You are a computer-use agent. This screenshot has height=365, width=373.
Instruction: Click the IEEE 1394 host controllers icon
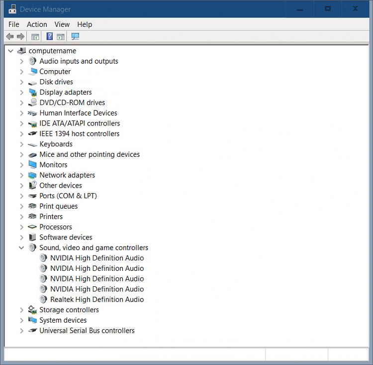(x=32, y=133)
